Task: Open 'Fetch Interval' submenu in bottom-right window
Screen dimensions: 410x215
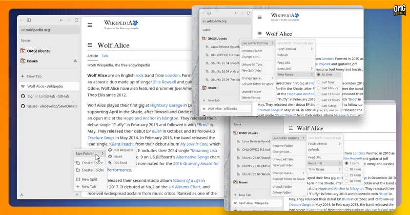Action: (x=325, y=144)
